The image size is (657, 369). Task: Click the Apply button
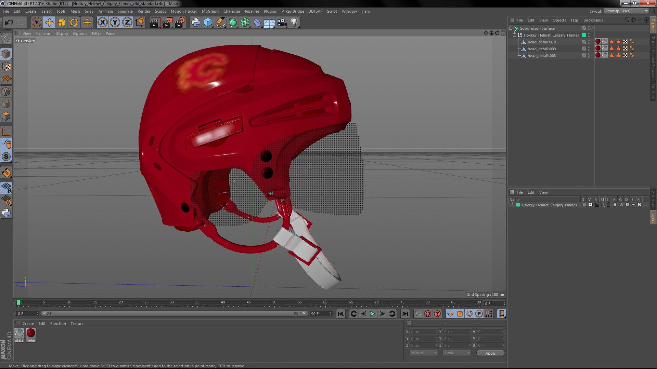pyautogui.click(x=490, y=353)
